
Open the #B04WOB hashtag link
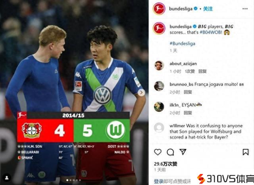coord(211,32)
